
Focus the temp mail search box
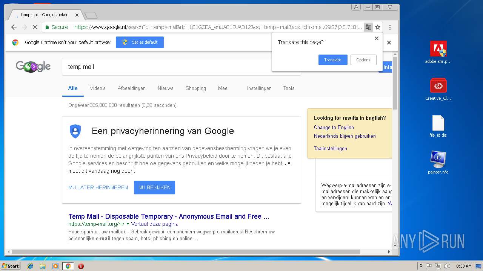[x=181, y=67]
